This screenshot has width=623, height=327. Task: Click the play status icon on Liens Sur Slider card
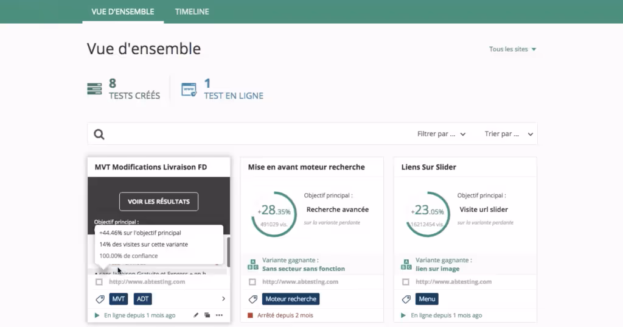[x=403, y=315]
